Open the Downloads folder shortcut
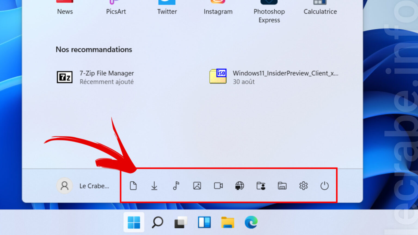 (x=154, y=186)
